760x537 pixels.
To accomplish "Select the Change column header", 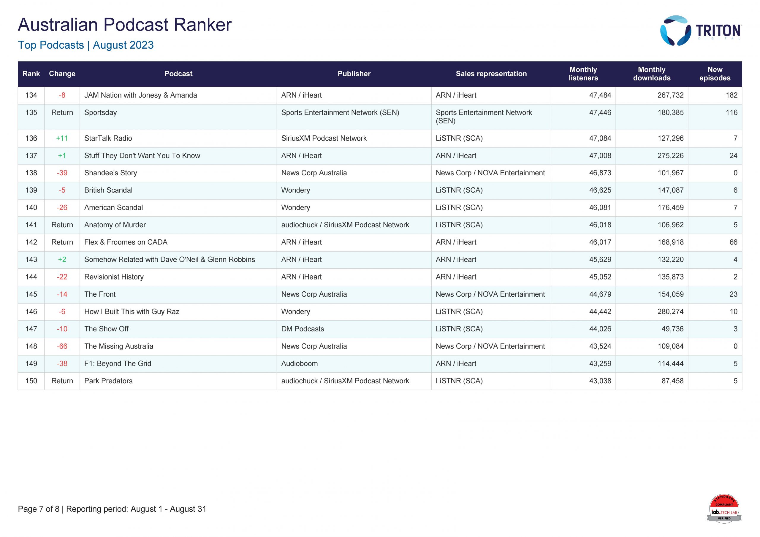I will [x=62, y=74].
